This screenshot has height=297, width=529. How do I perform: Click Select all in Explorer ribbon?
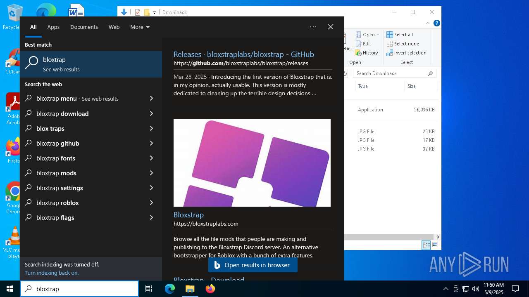400,35
